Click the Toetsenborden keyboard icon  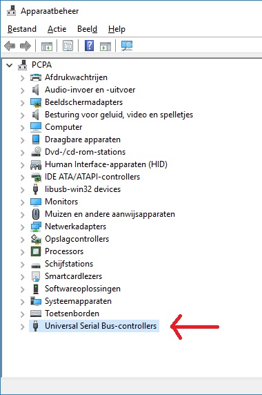[36, 314]
